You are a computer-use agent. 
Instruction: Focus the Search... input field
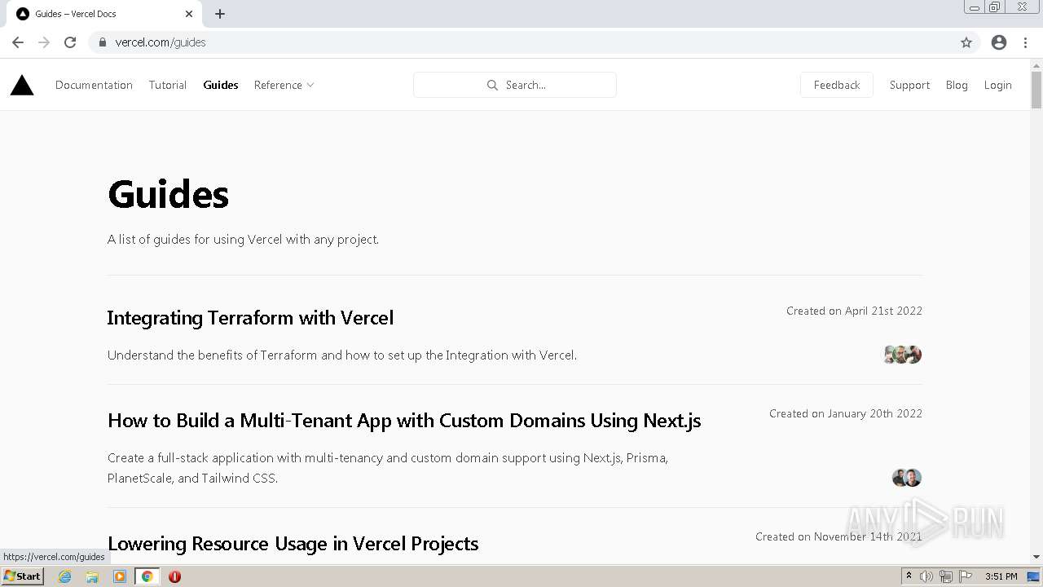click(515, 85)
